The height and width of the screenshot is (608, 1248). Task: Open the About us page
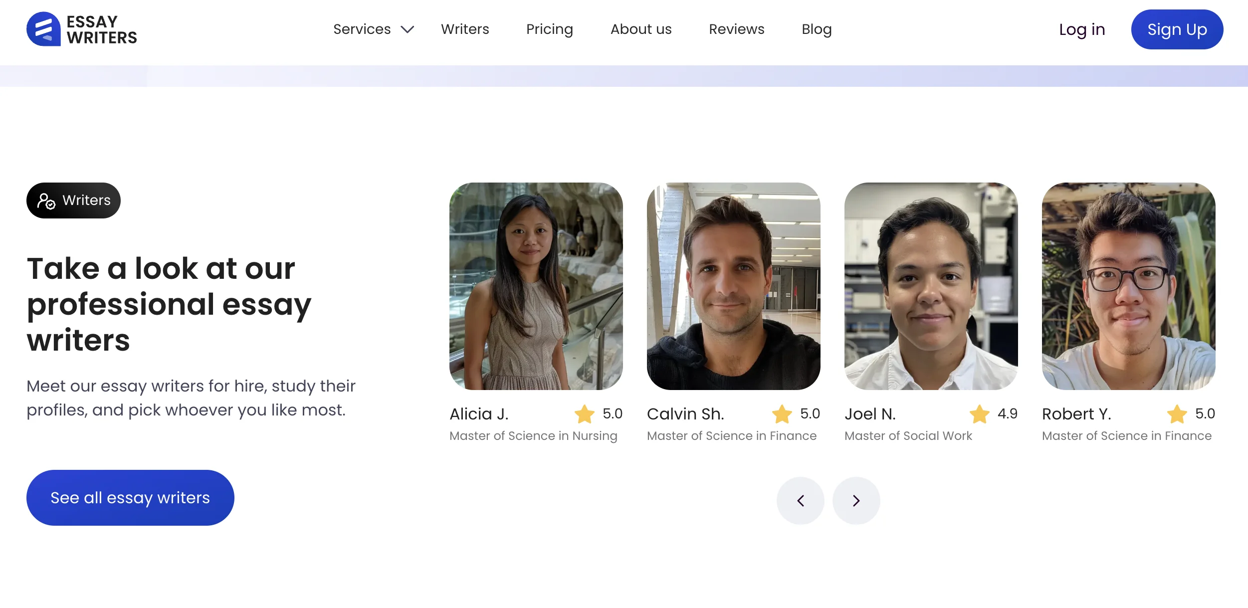coord(640,29)
